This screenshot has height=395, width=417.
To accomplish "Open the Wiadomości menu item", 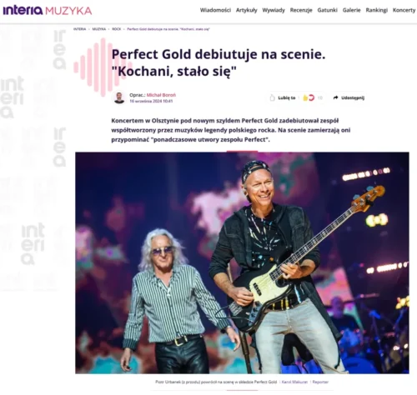I will coord(215,10).
